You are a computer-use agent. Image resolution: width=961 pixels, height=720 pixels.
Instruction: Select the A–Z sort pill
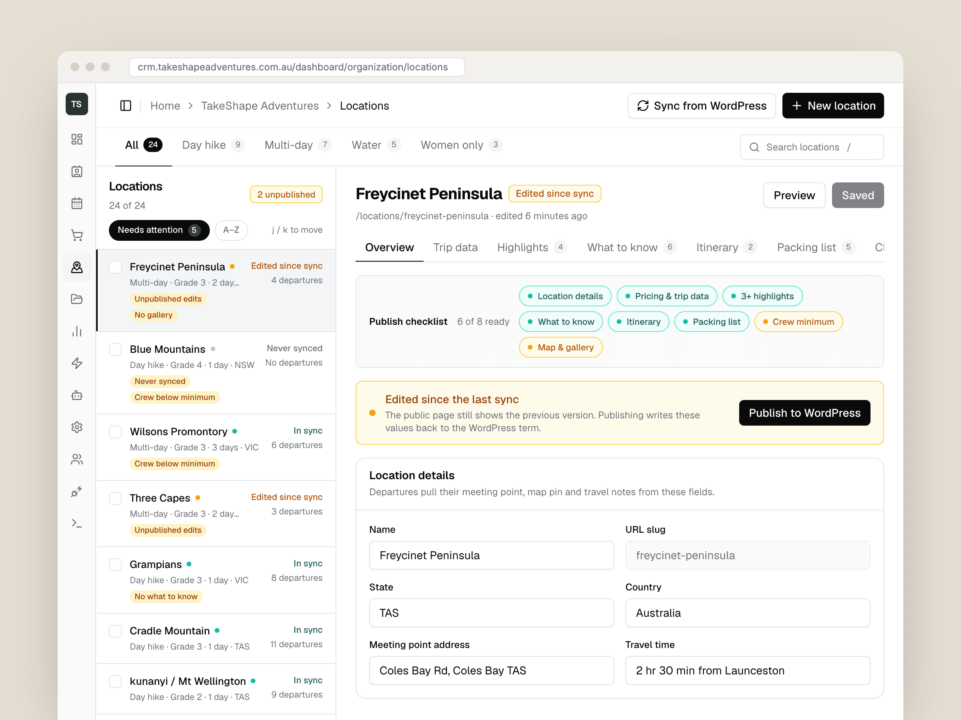click(x=231, y=230)
